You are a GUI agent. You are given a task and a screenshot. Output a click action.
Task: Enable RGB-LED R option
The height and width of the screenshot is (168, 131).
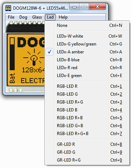(x=87, y=86)
